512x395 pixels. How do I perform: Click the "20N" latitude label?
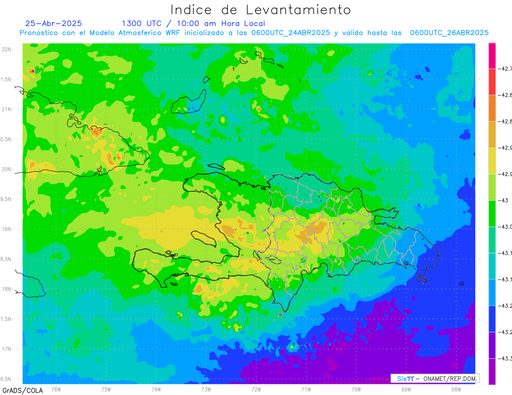[6, 169]
